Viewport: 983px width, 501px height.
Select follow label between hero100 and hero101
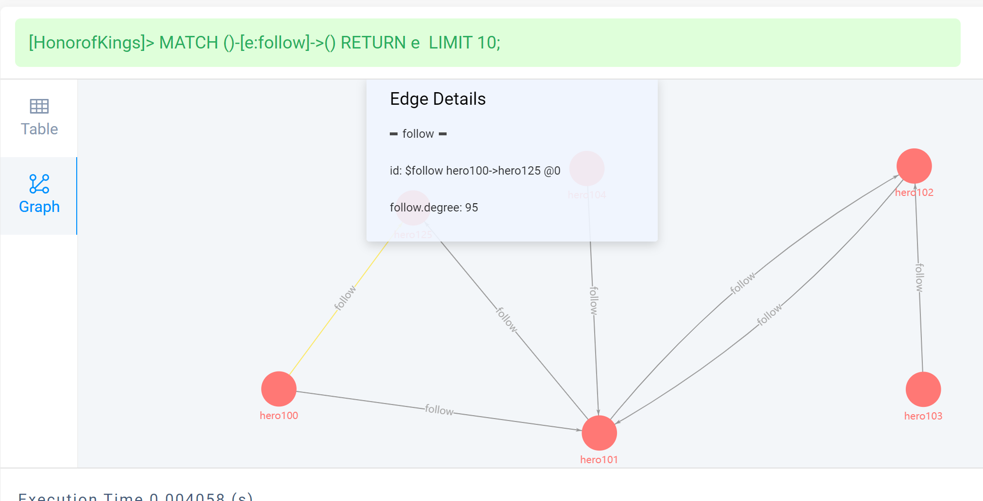click(439, 410)
